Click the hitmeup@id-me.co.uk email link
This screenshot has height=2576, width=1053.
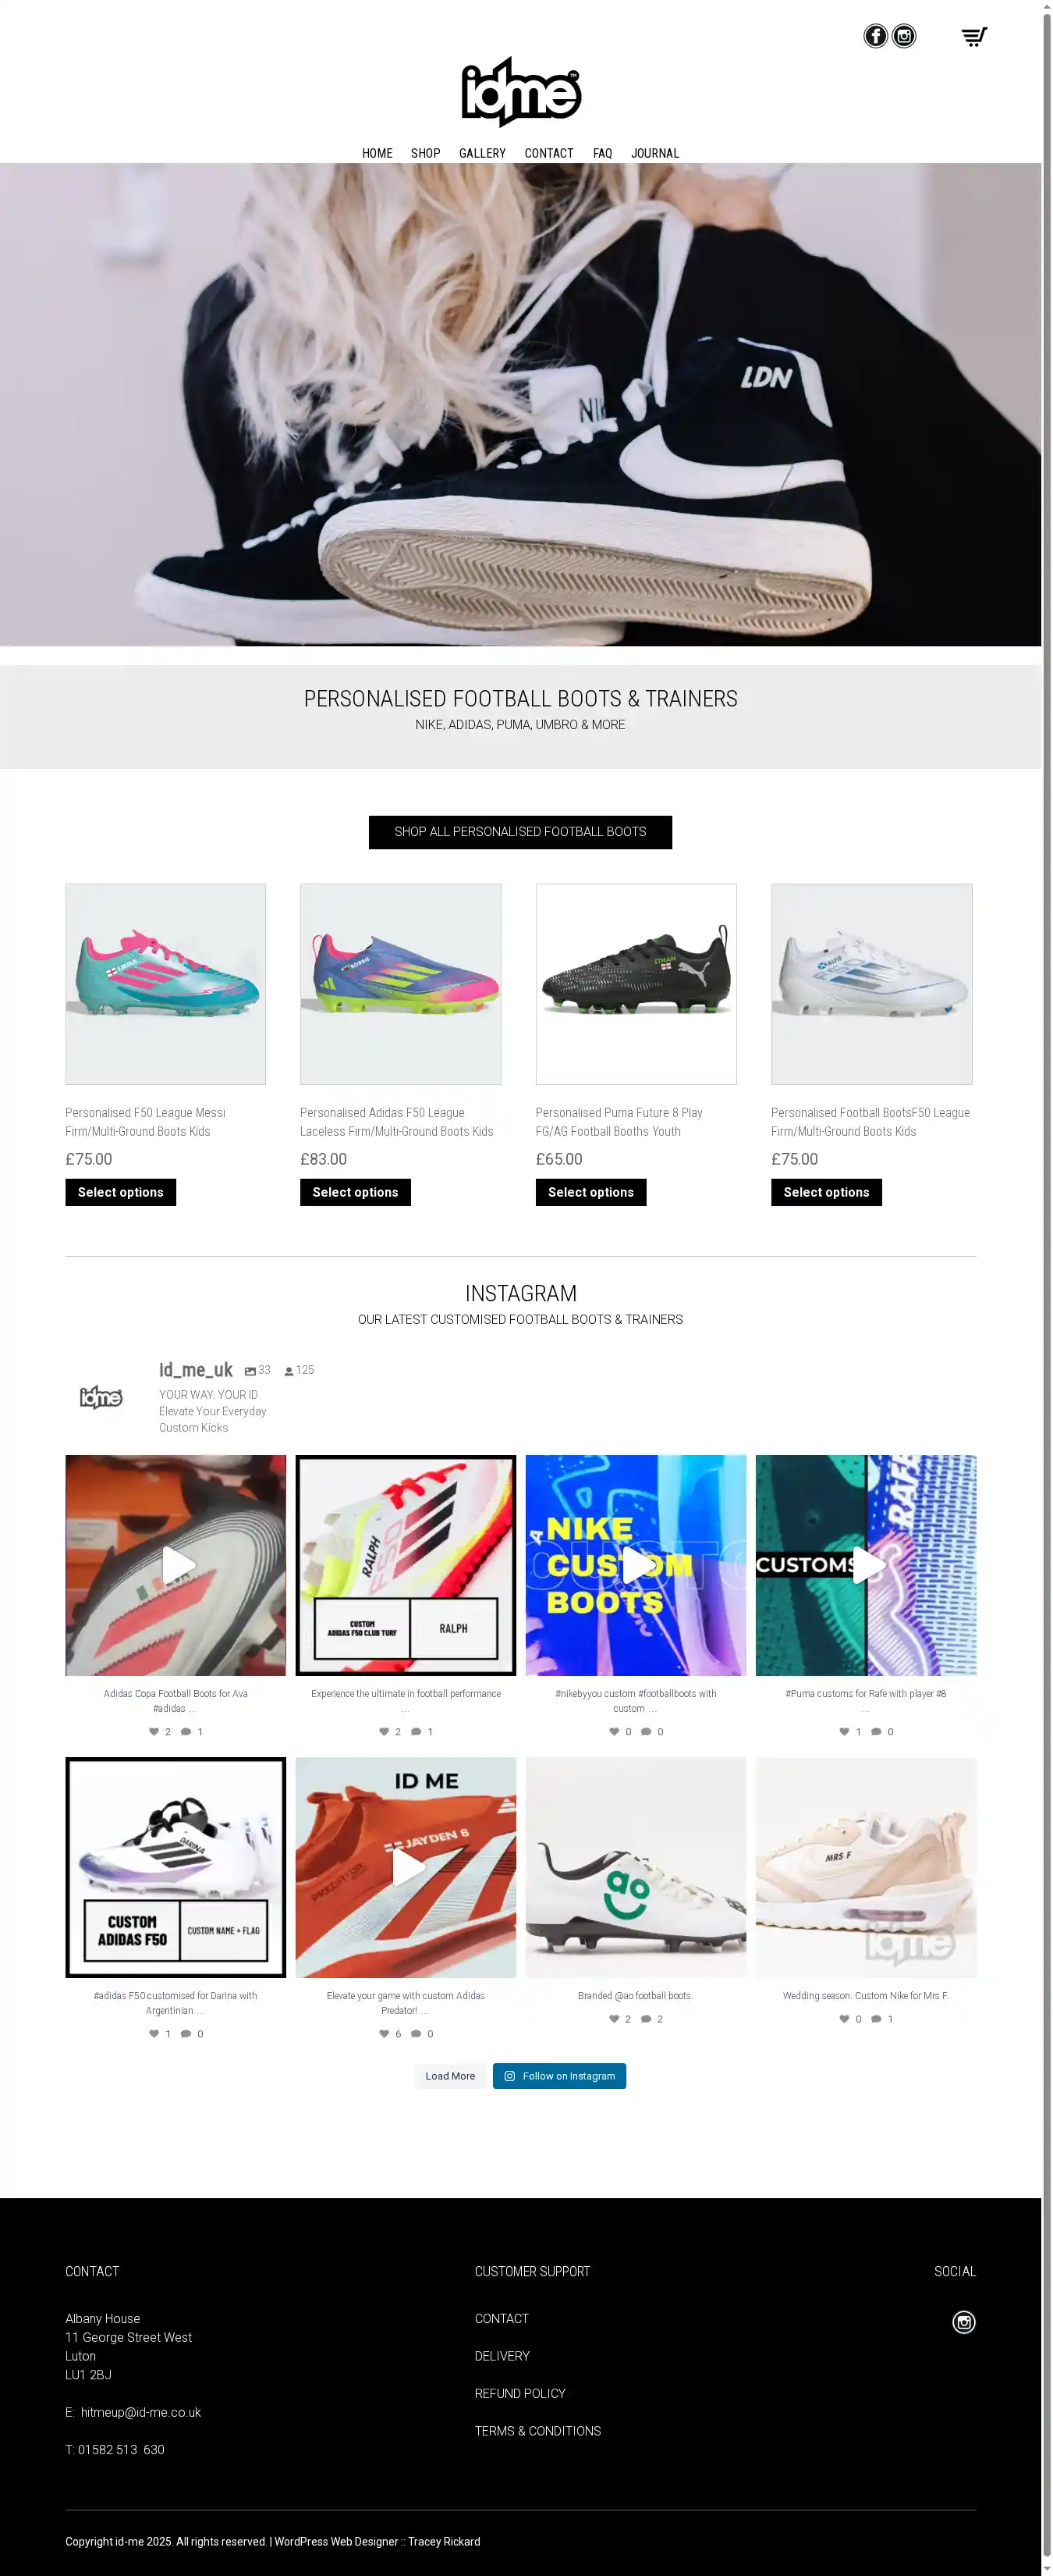point(141,2412)
